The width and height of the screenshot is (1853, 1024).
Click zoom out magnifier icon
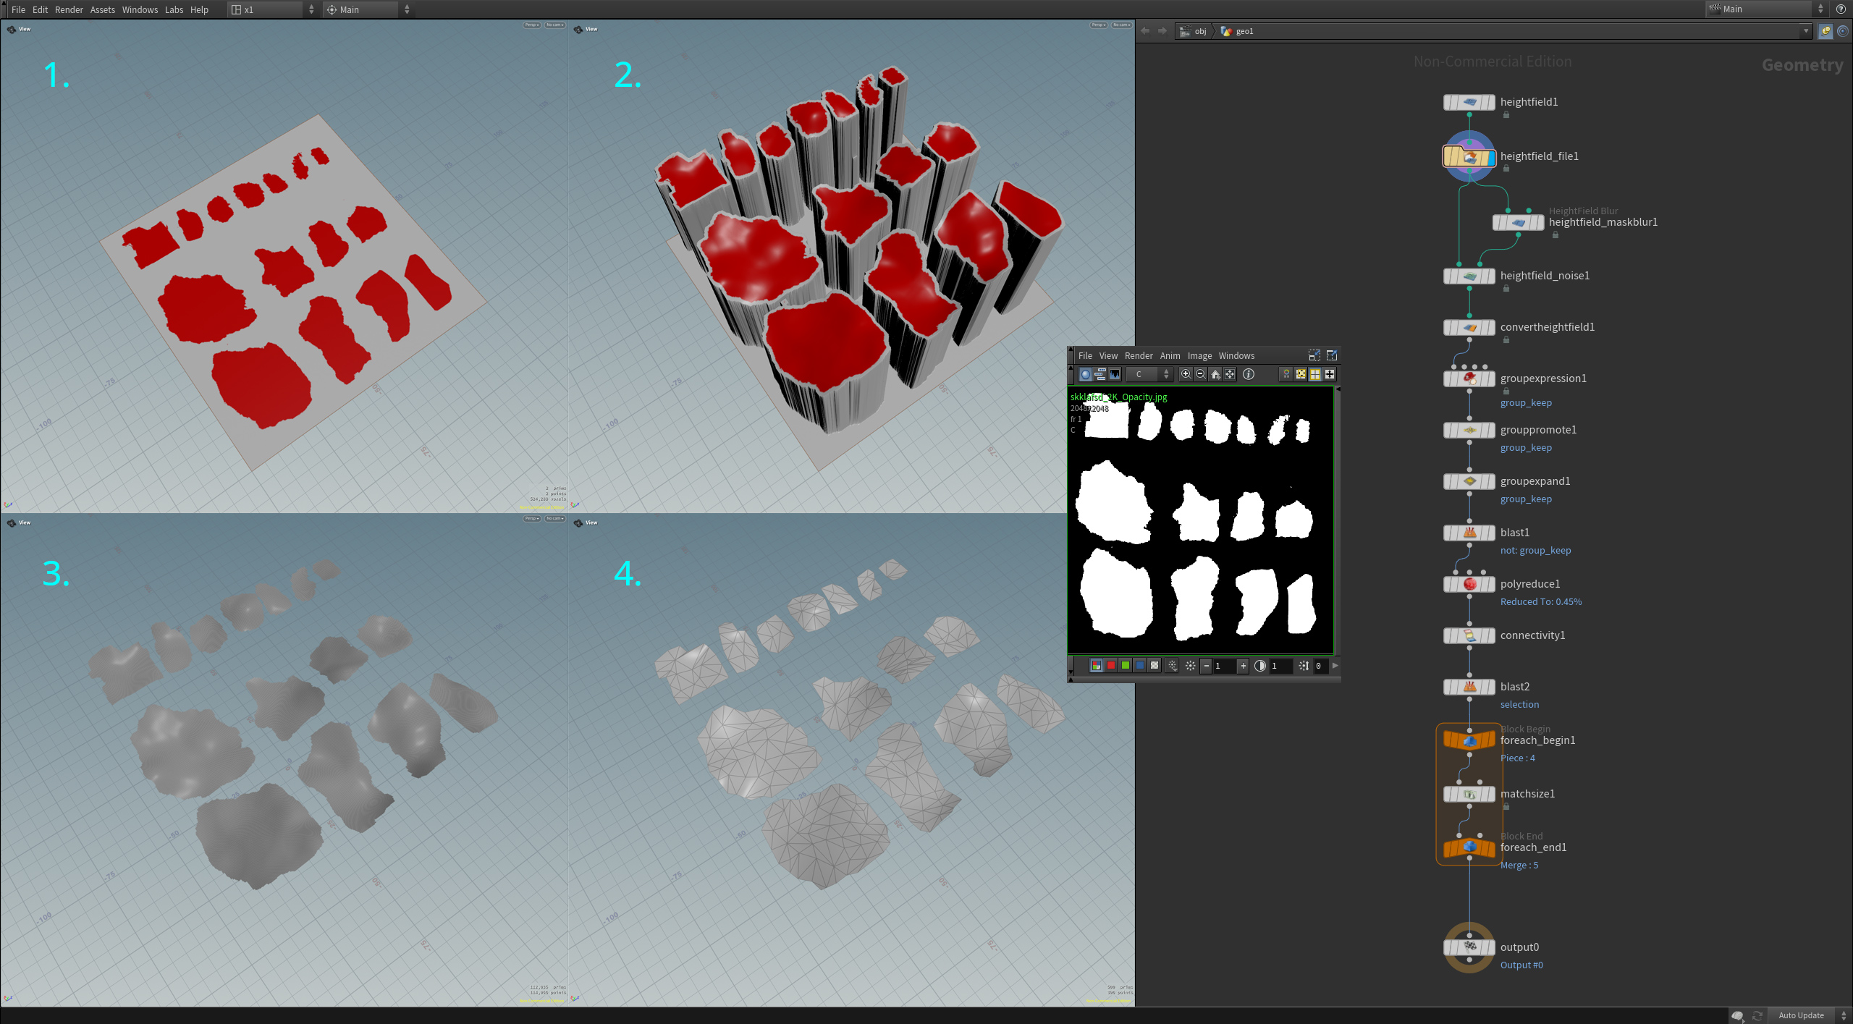pyautogui.click(x=1200, y=374)
